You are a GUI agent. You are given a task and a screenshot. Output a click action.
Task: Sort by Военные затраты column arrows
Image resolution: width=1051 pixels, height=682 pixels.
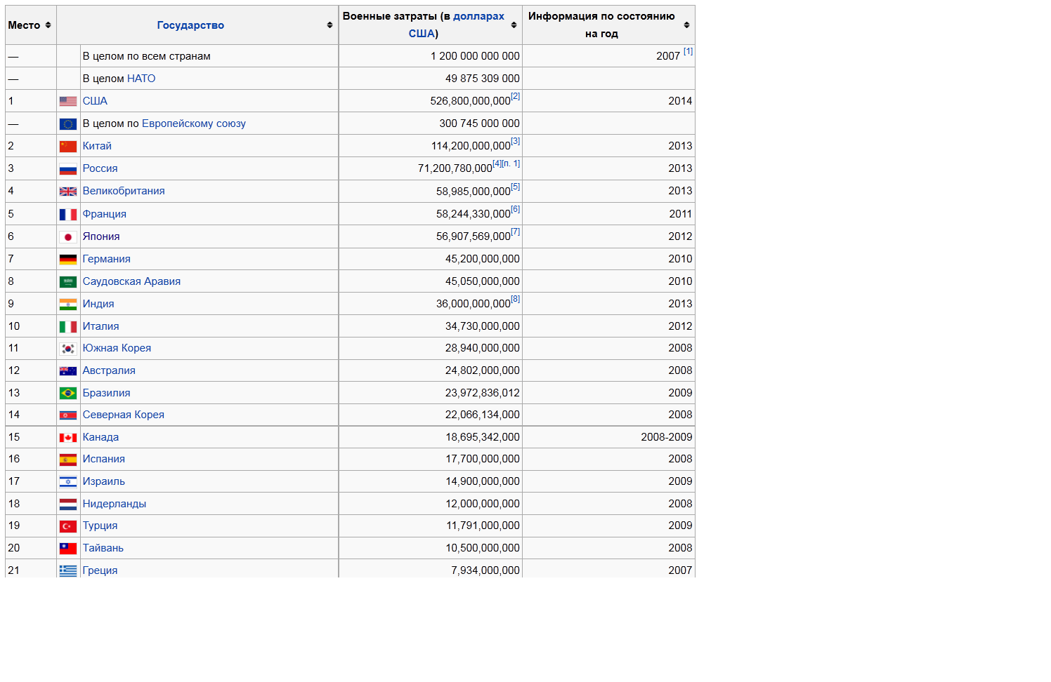coord(514,25)
